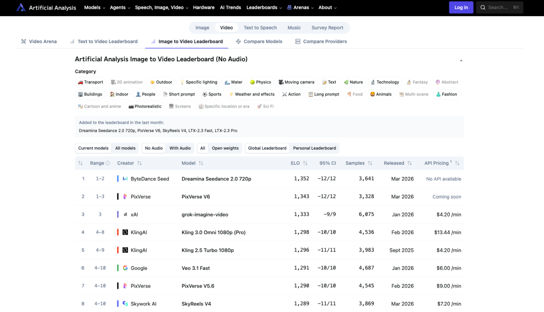Screen dimensions: 544x312
Task: Switch to Text to Video Leaderboard tab
Action: (x=107, y=42)
